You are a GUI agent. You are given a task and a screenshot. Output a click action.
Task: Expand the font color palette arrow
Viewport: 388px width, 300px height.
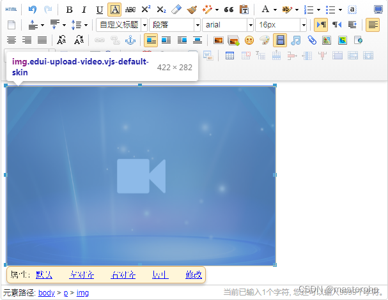point(275,10)
